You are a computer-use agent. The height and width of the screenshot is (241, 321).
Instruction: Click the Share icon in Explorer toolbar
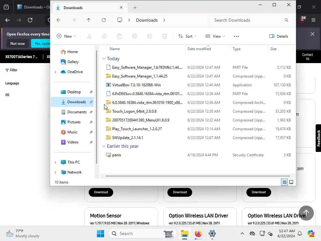click(150, 36)
